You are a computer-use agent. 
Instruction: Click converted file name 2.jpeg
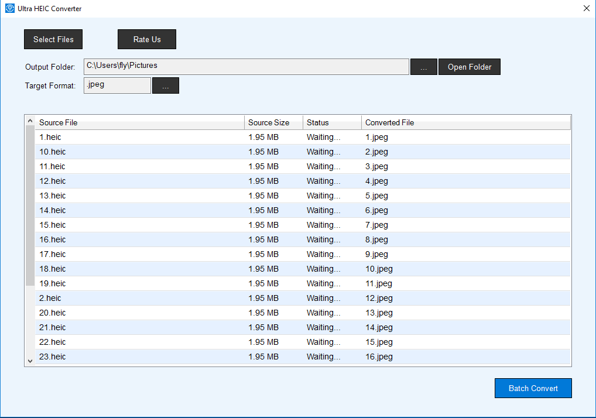pyautogui.click(x=376, y=152)
